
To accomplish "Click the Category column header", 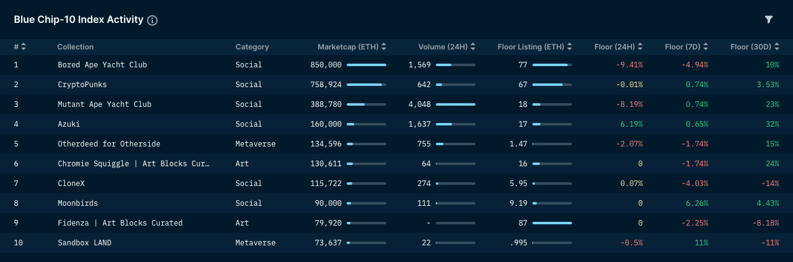I will [x=252, y=47].
